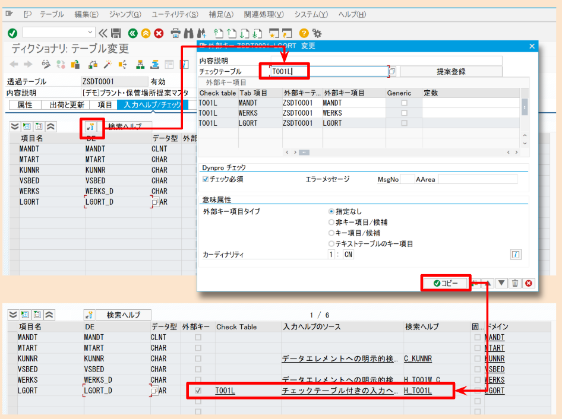Open layout customization with the gear icon
562x419 pixels.
pyautogui.click(x=316, y=34)
